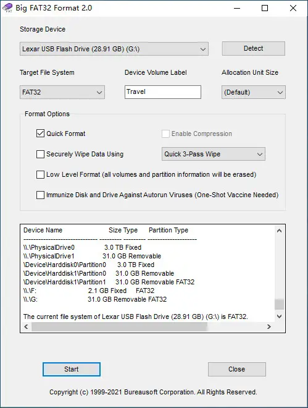
Task: Uncheck the Quick Format checkbox
Action: [40, 134]
